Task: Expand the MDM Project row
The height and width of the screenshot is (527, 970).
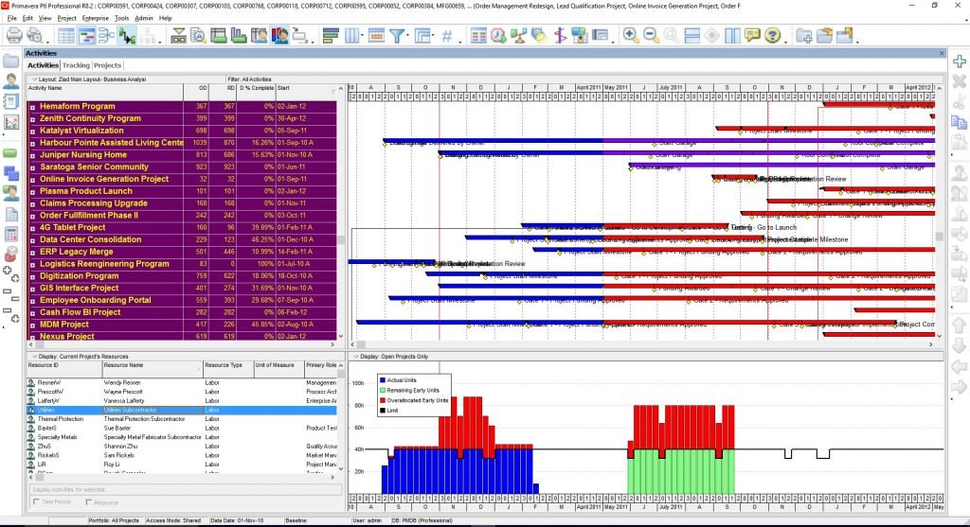Action: coord(33,325)
